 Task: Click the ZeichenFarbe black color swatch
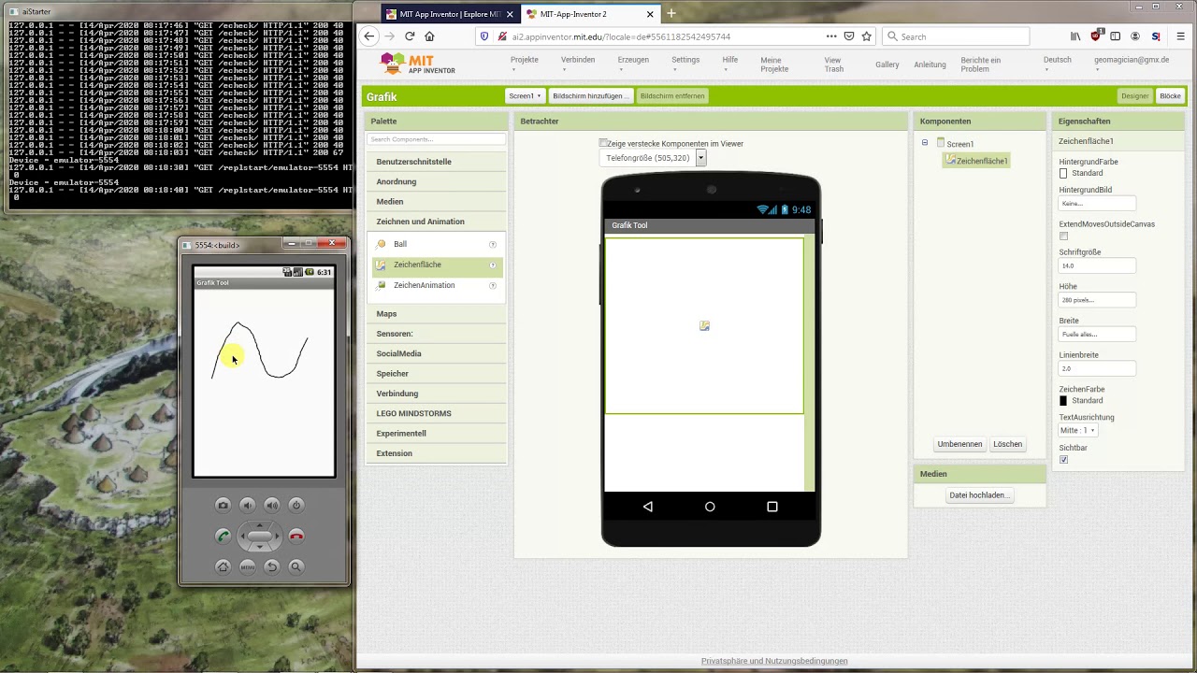pyautogui.click(x=1063, y=400)
